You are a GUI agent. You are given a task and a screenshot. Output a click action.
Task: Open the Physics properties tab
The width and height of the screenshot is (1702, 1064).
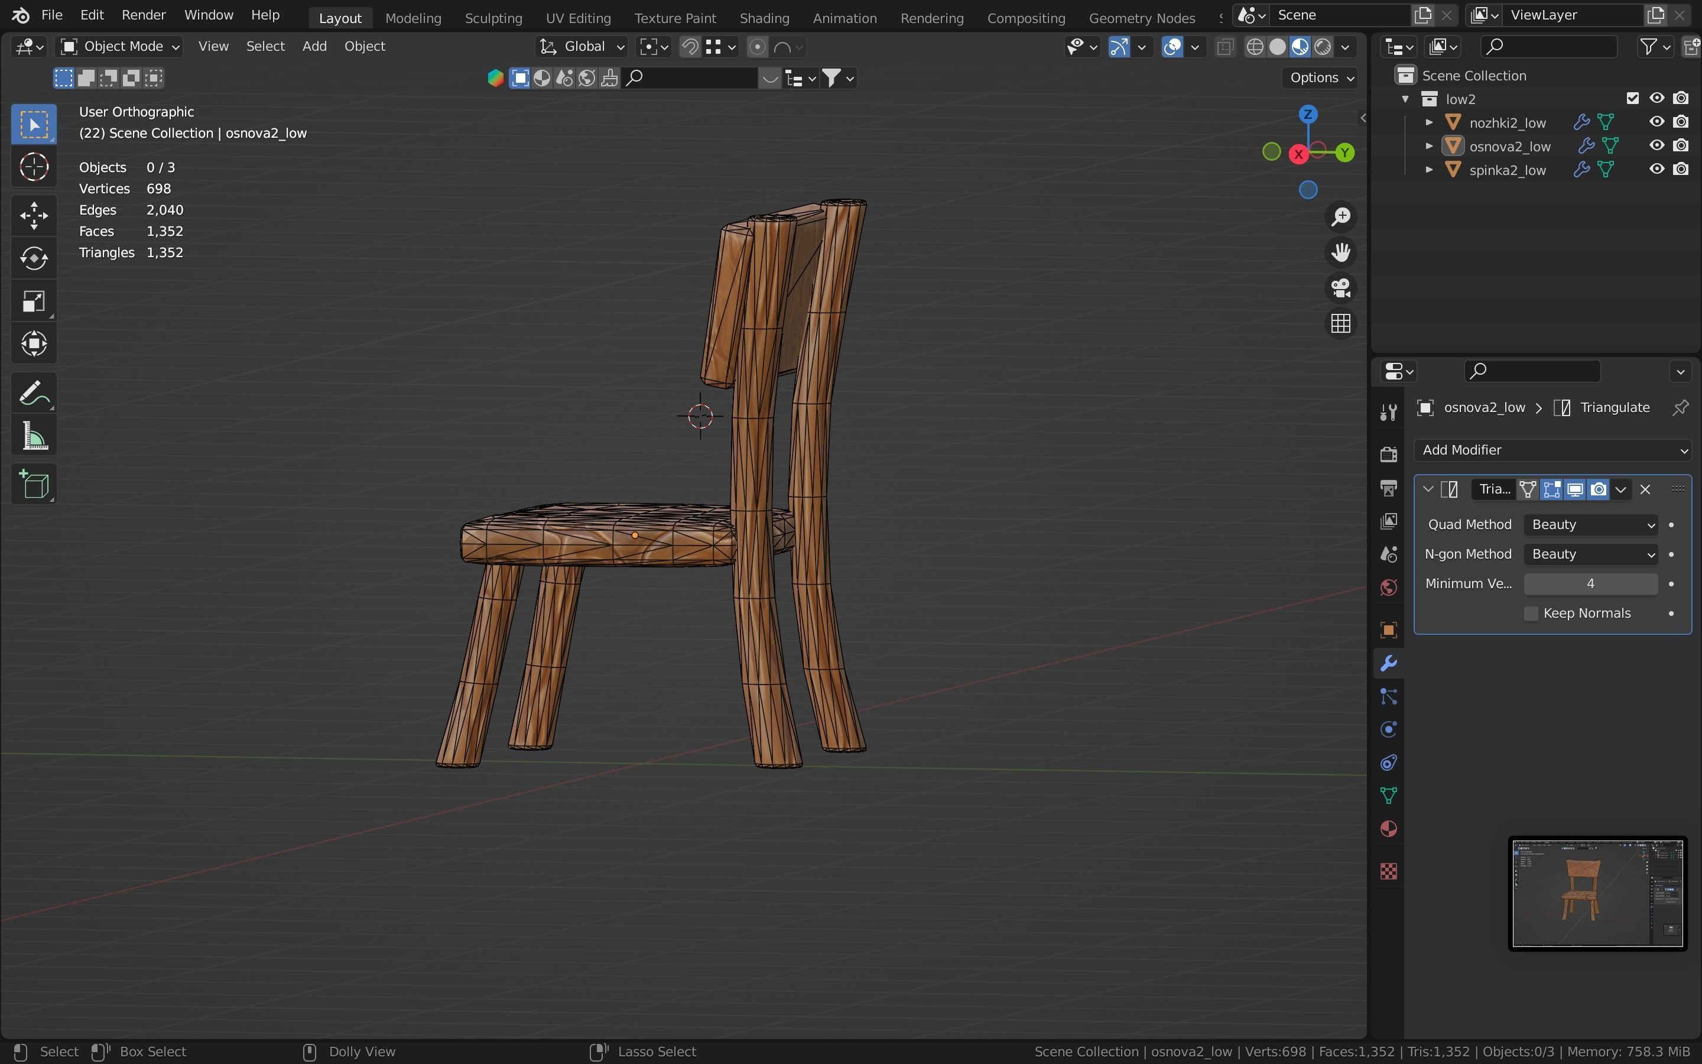pyautogui.click(x=1388, y=730)
